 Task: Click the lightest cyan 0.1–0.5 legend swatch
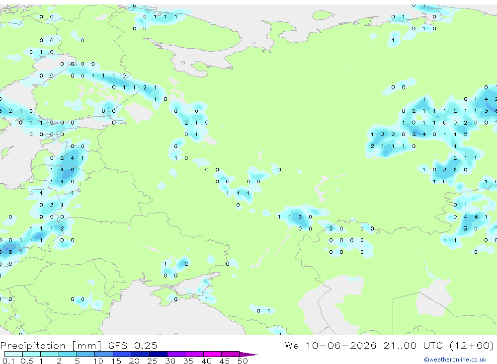point(13,354)
